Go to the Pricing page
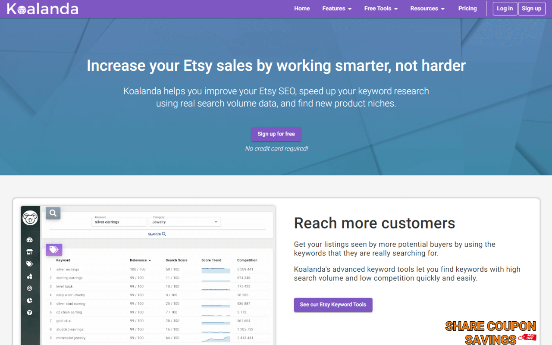 pos(467,9)
